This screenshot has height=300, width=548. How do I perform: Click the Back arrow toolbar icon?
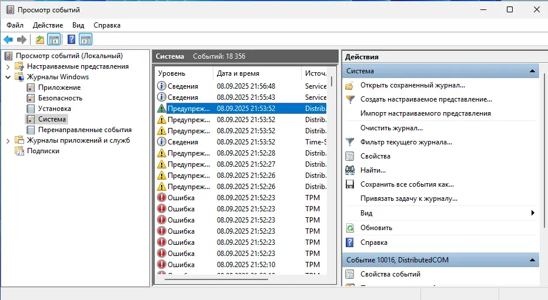pos(8,39)
